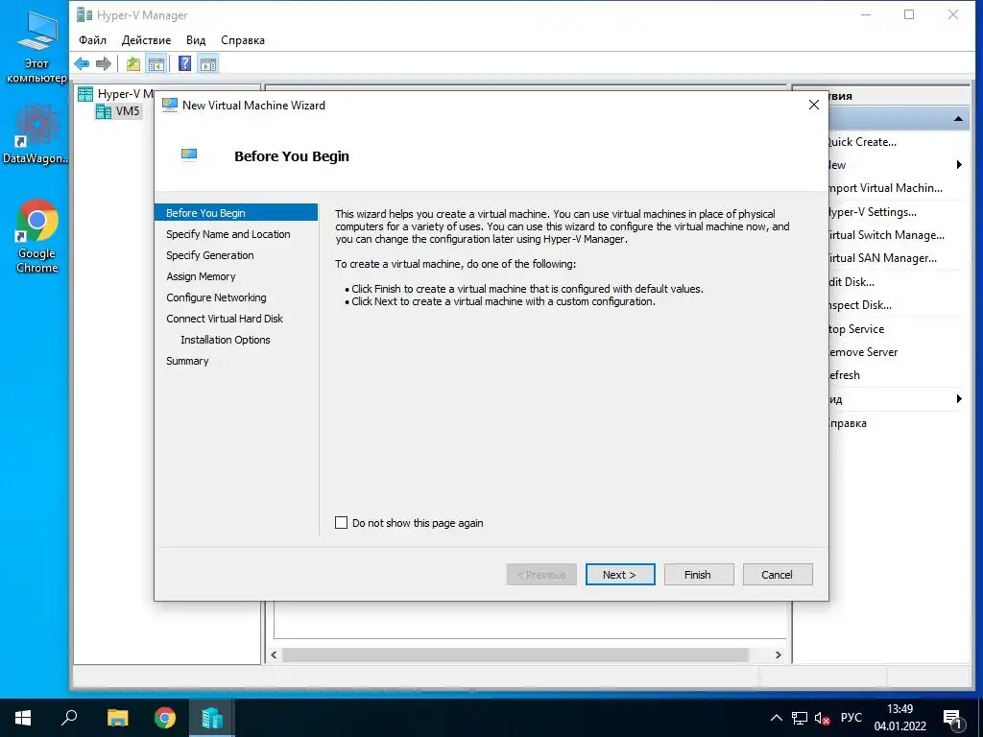
Task: Collapse the Actions pane section header arrow
Action: click(958, 118)
